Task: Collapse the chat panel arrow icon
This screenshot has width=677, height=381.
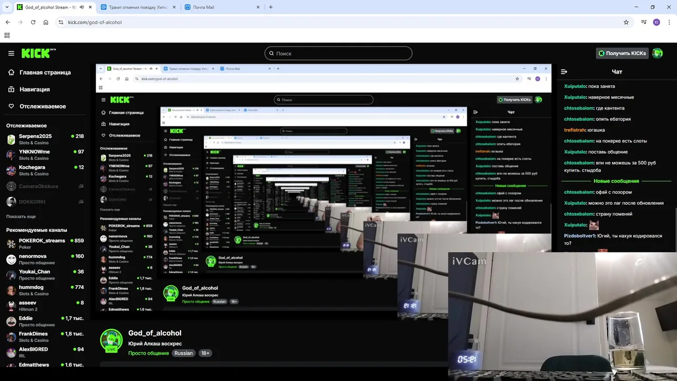Action: point(564,71)
